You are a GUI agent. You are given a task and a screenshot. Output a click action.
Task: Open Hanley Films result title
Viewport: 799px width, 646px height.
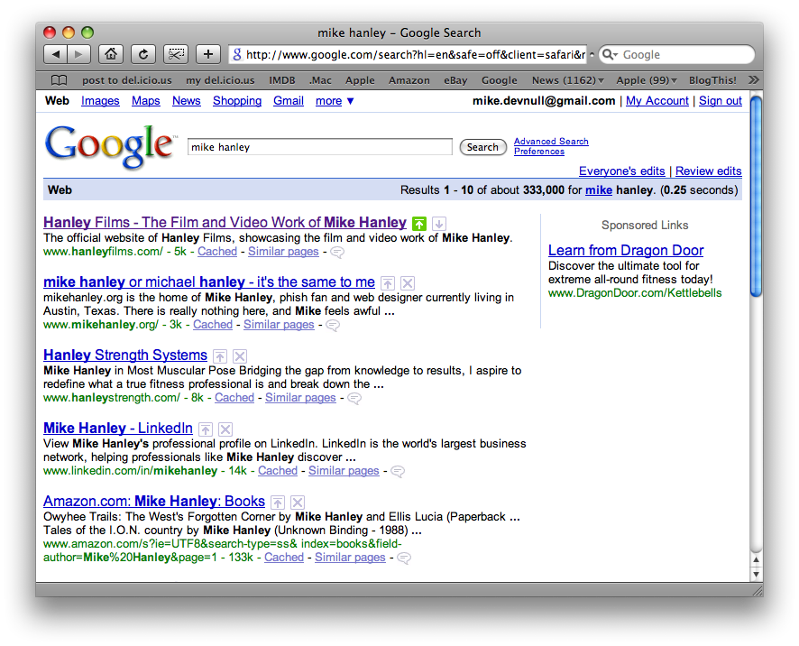(x=225, y=222)
